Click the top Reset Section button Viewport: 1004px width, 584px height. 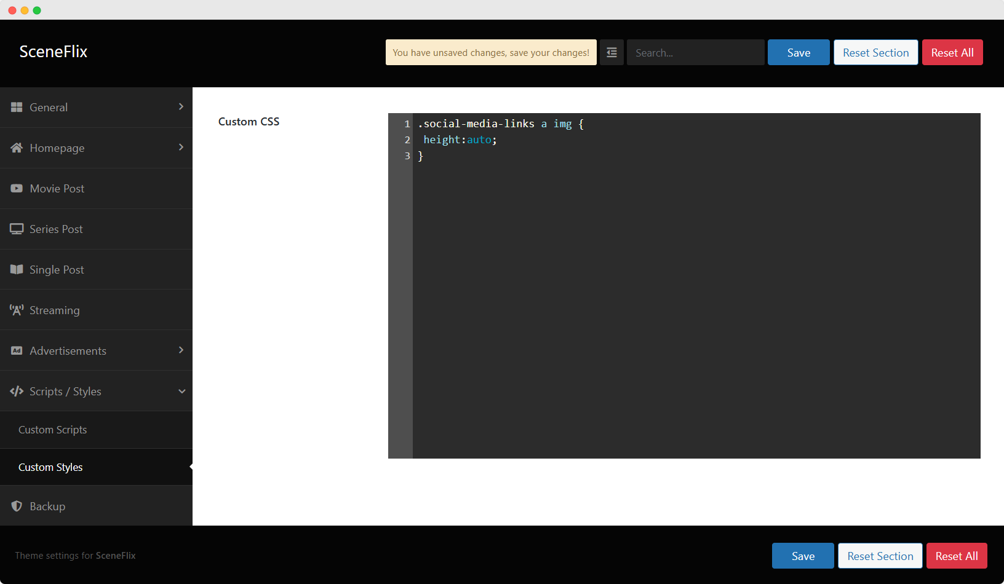[x=876, y=52]
